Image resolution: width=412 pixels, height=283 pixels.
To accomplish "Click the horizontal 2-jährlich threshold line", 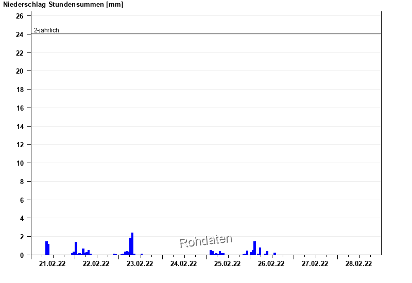I will pos(207,33).
